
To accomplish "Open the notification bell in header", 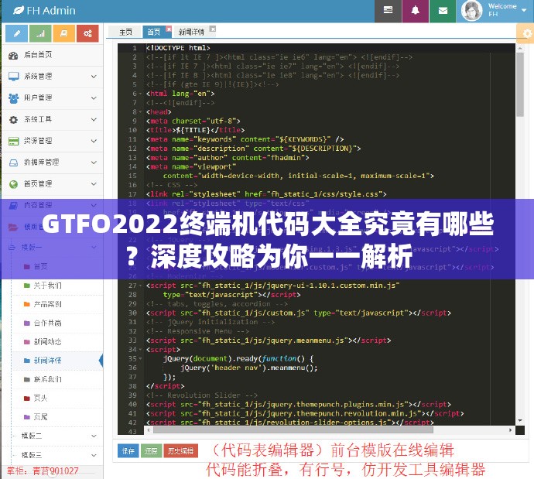I will pos(415,11).
